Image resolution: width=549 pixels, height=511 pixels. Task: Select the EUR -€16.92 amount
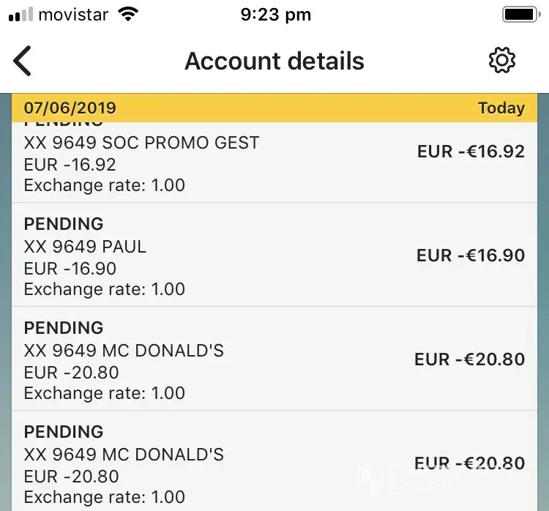pyautogui.click(x=471, y=152)
